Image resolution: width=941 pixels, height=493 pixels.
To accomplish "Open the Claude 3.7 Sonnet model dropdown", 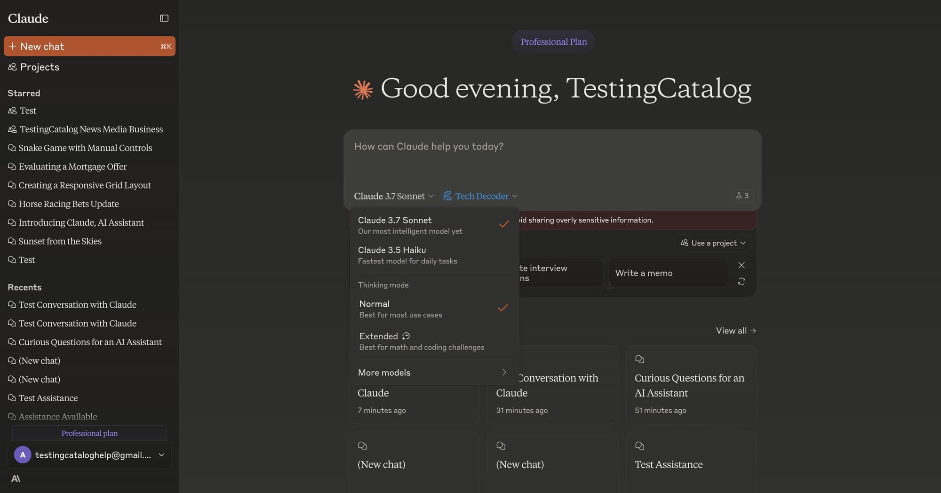I will pos(393,196).
